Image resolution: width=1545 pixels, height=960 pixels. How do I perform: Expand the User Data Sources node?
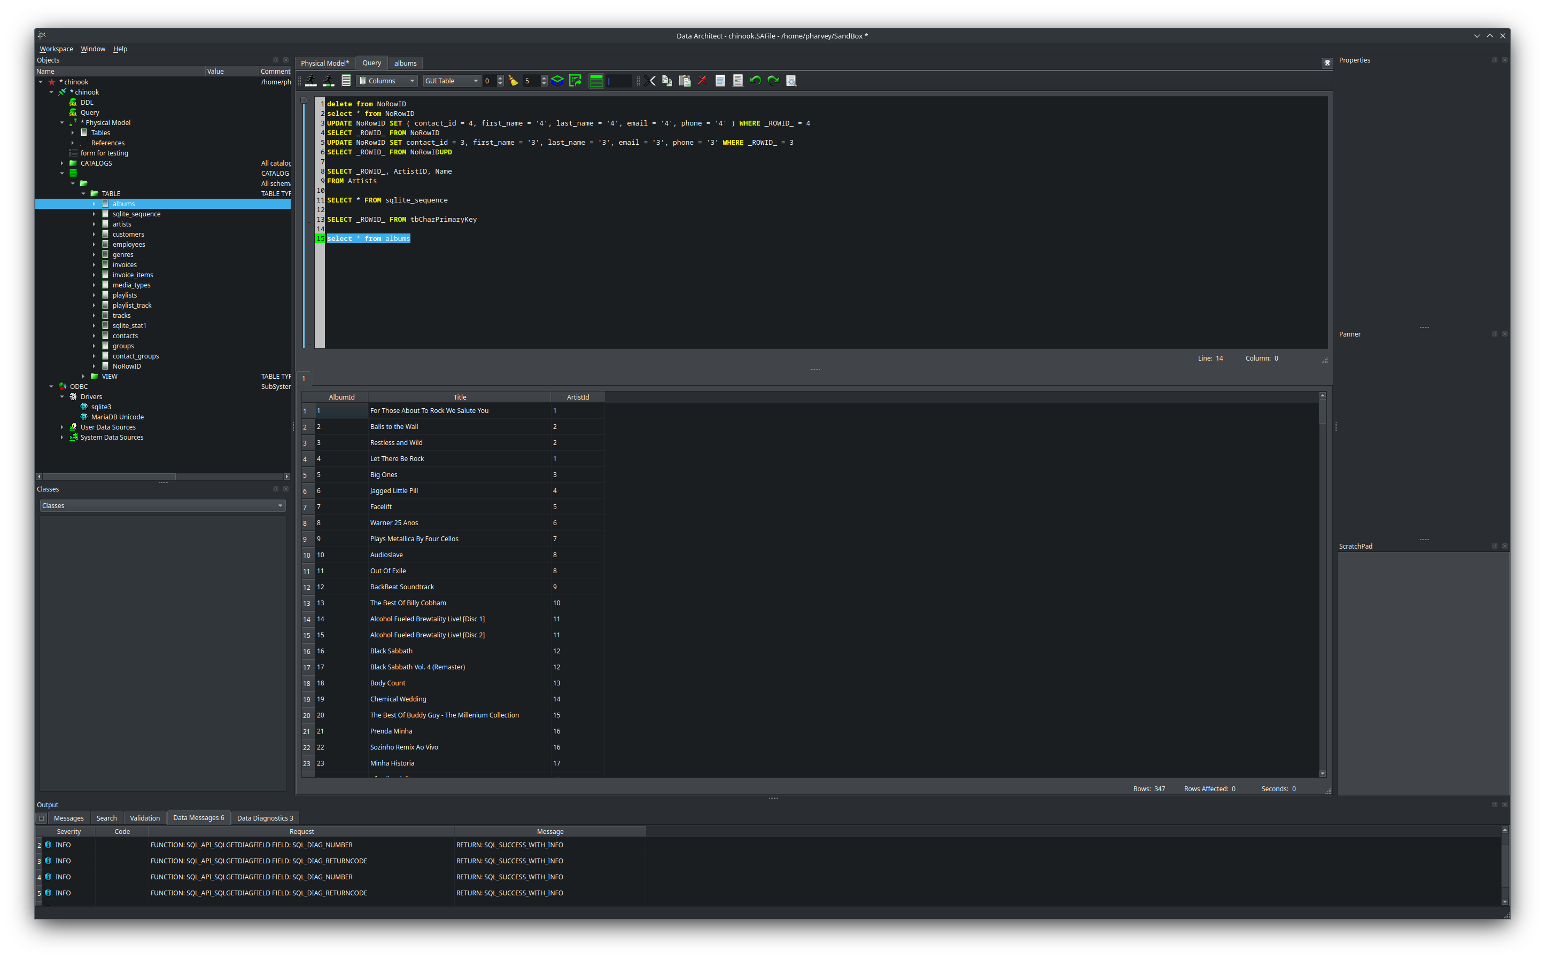[x=61, y=427]
